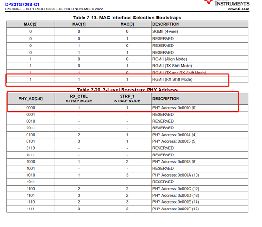Select the 1111 PHY_AD cell

30,209
